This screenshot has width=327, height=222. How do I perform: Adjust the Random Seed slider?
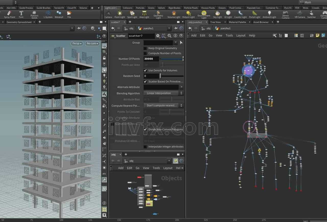pyautogui.click(x=172, y=76)
